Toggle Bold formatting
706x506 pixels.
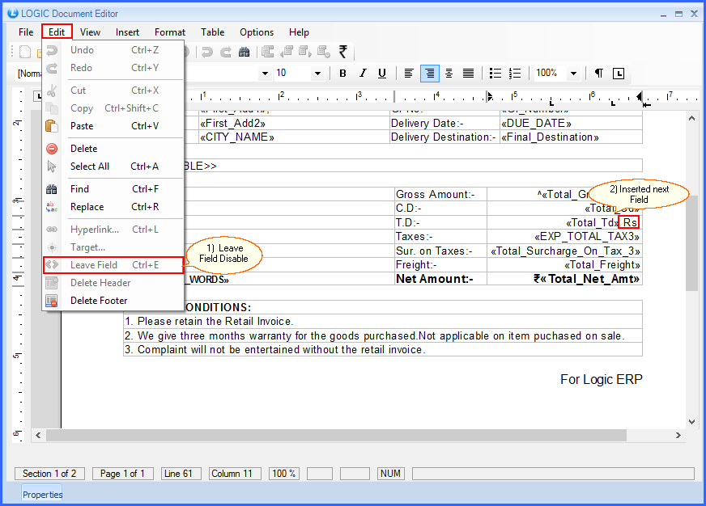pos(342,74)
